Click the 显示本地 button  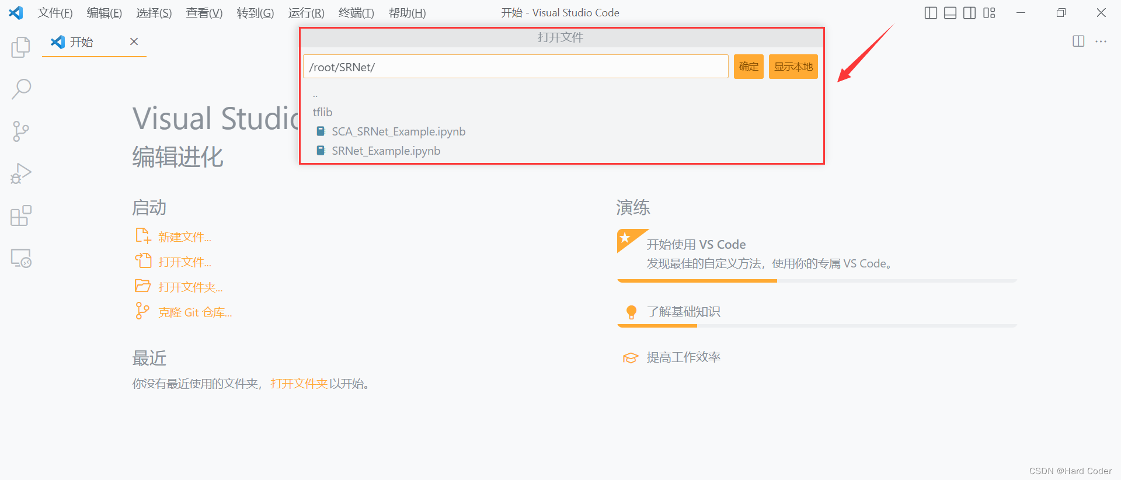coord(793,67)
